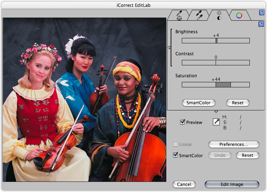Click the down arrow below the adjustments panel

pos(216,112)
